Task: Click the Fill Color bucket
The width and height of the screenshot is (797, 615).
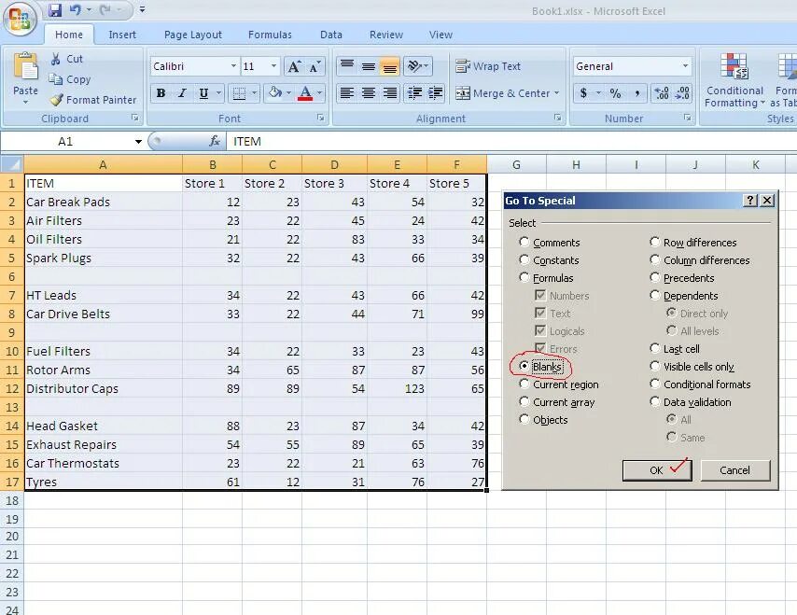Action: click(x=275, y=93)
